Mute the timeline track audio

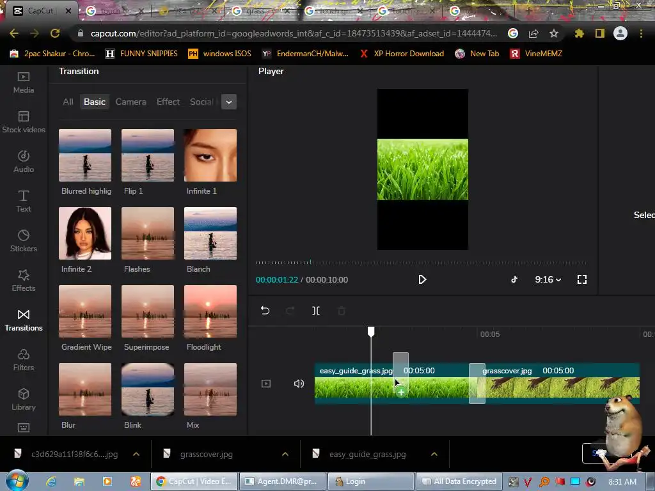pos(299,384)
